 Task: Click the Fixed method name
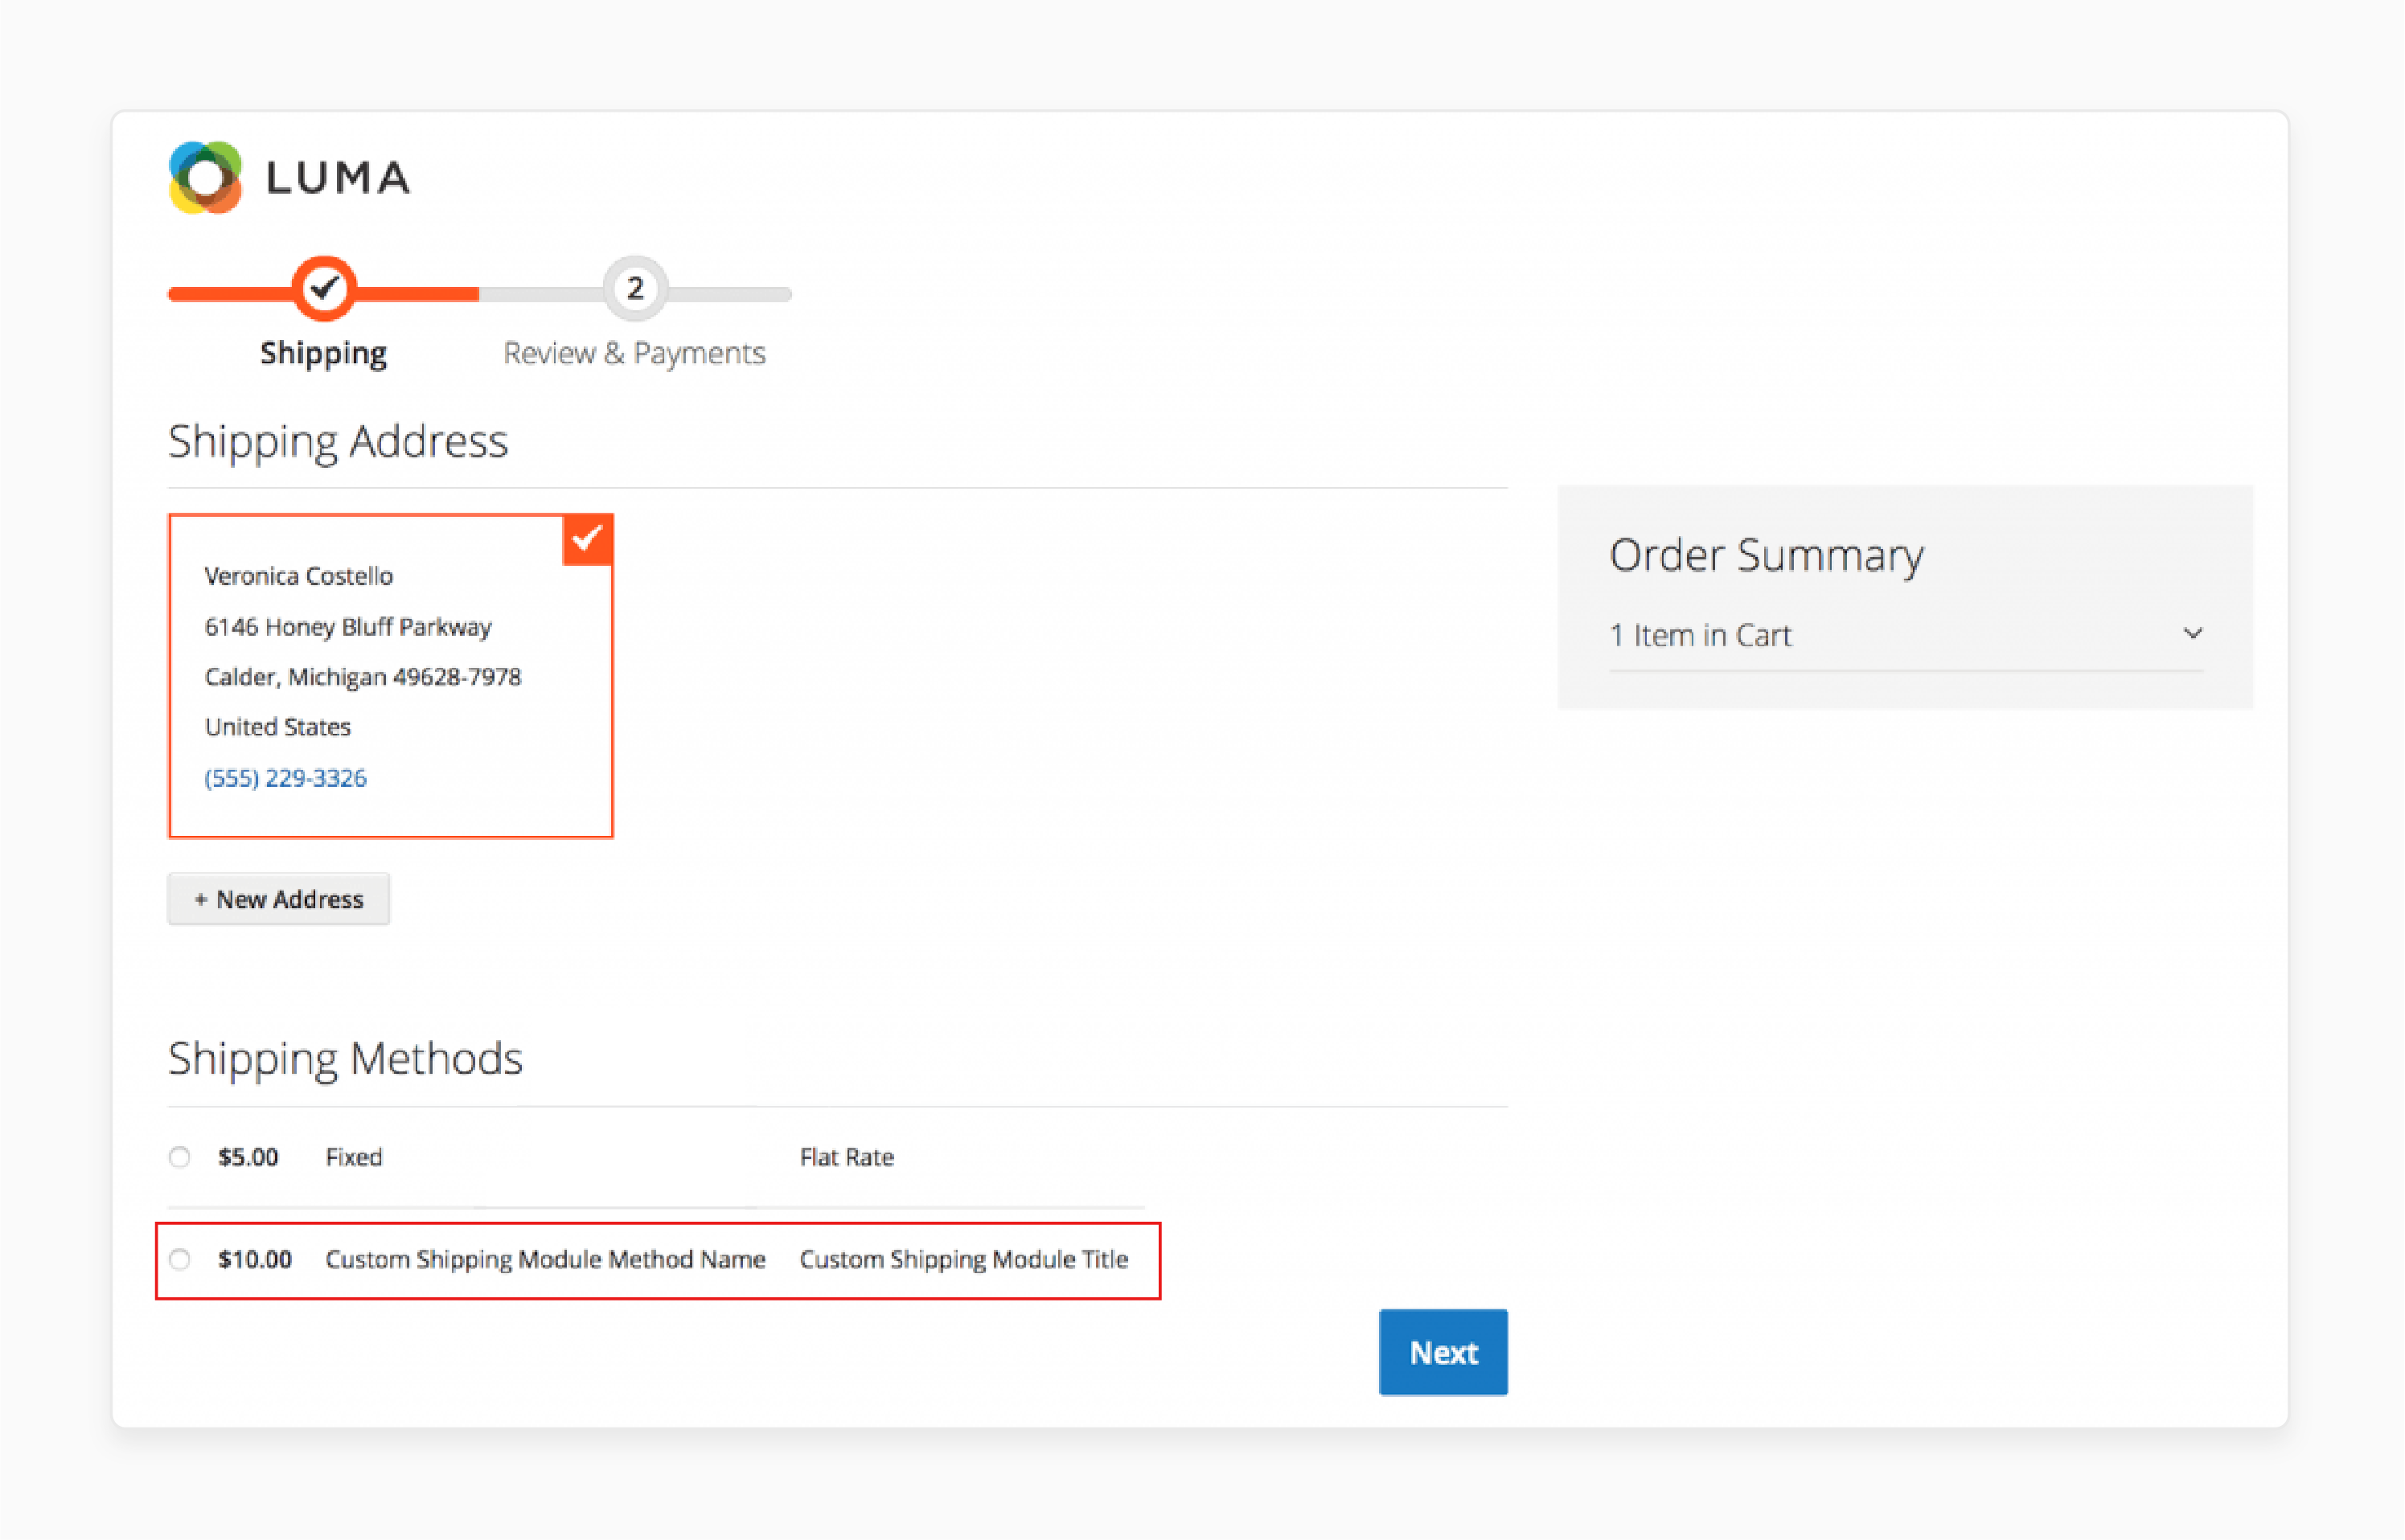click(x=354, y=1157)
